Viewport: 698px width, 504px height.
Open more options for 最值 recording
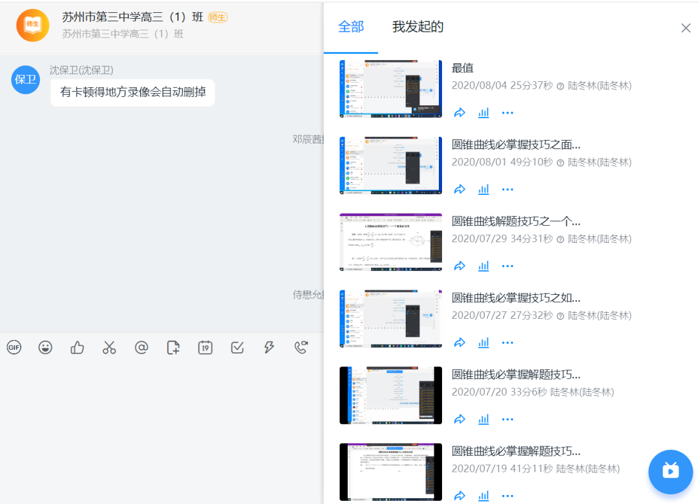(x=507, y=113)
